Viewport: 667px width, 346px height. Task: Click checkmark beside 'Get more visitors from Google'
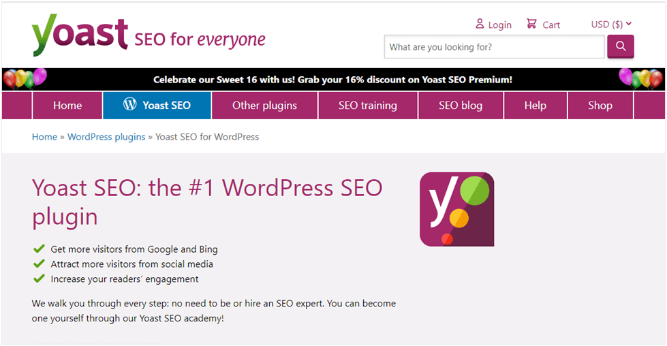pyautogui.click(x=39, y=248)
